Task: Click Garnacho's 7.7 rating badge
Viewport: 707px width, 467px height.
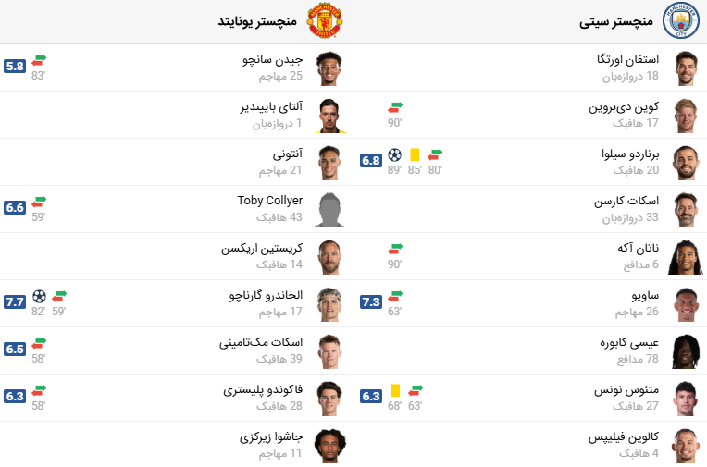Action: point(15,301)
